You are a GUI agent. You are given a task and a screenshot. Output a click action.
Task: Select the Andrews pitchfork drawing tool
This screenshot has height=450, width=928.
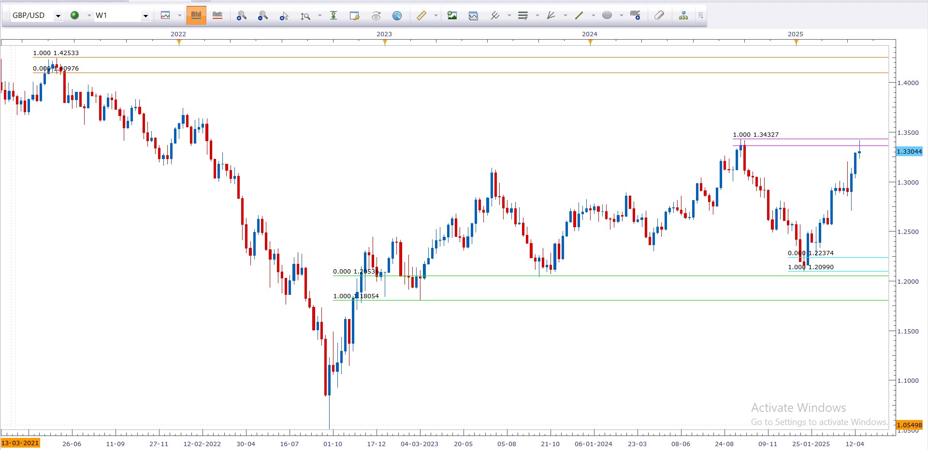click(x=551, y=16)
